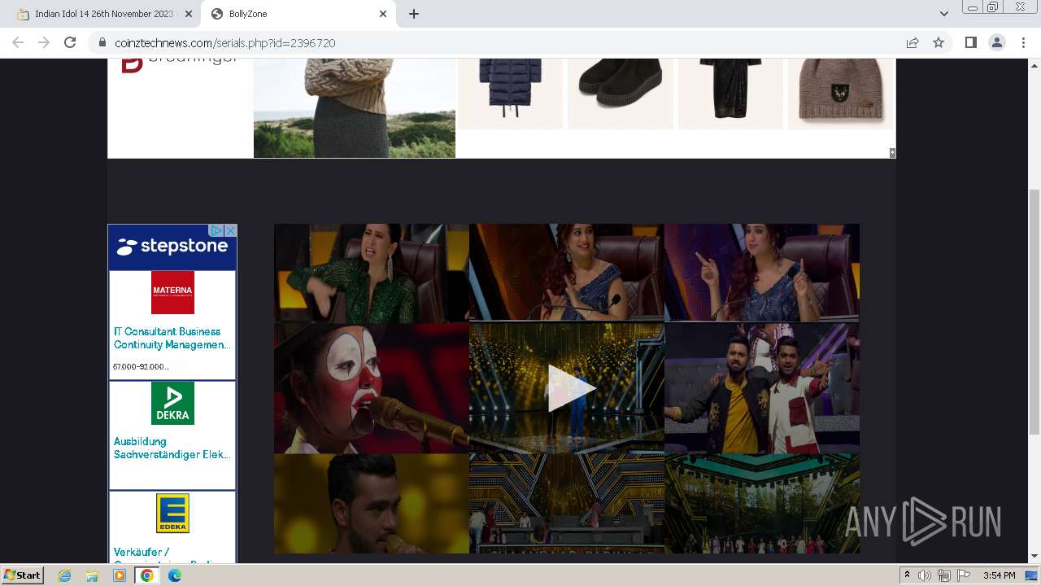Screen dimensions: 1041x586
Task: Open the AdChoices icon on the Stepstone ad
Action: pos(216,231)
